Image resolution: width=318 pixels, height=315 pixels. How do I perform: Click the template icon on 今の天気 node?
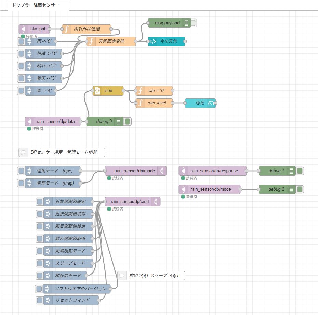[153, 42]
